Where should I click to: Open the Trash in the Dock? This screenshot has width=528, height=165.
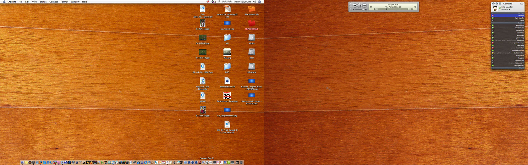[x=241, y=162]
